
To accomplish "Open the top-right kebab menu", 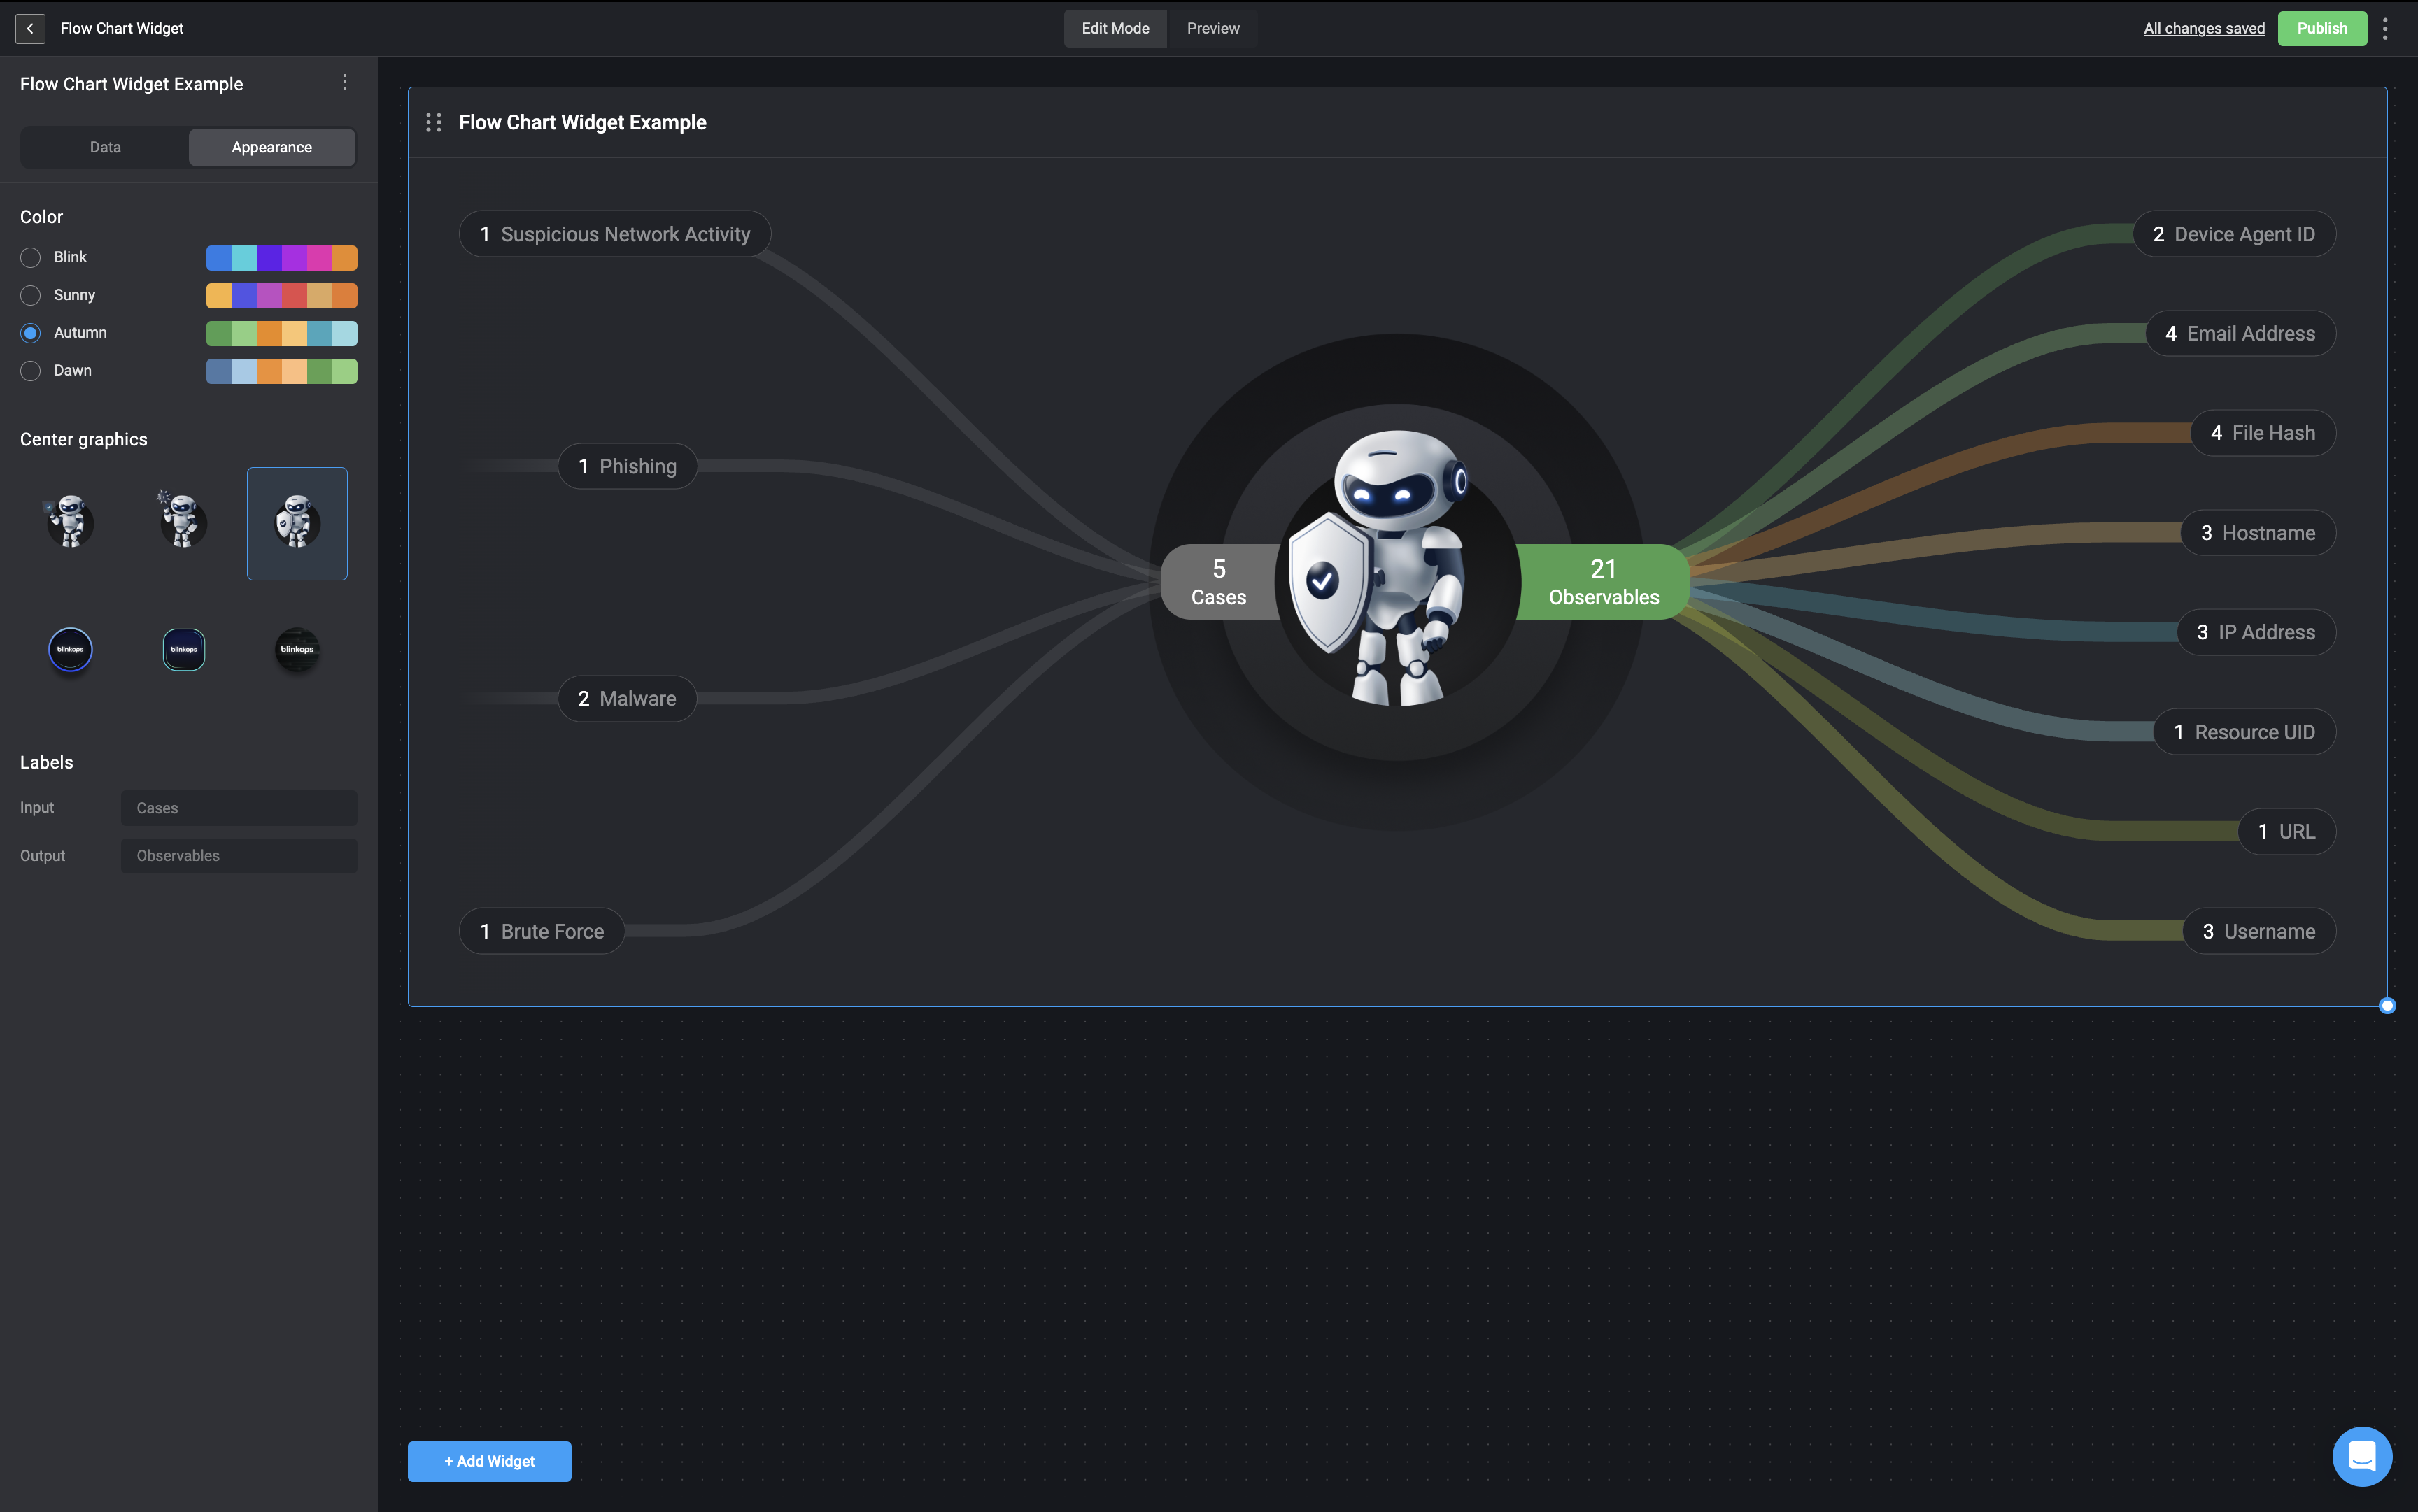I will [x=2385, y=28].
